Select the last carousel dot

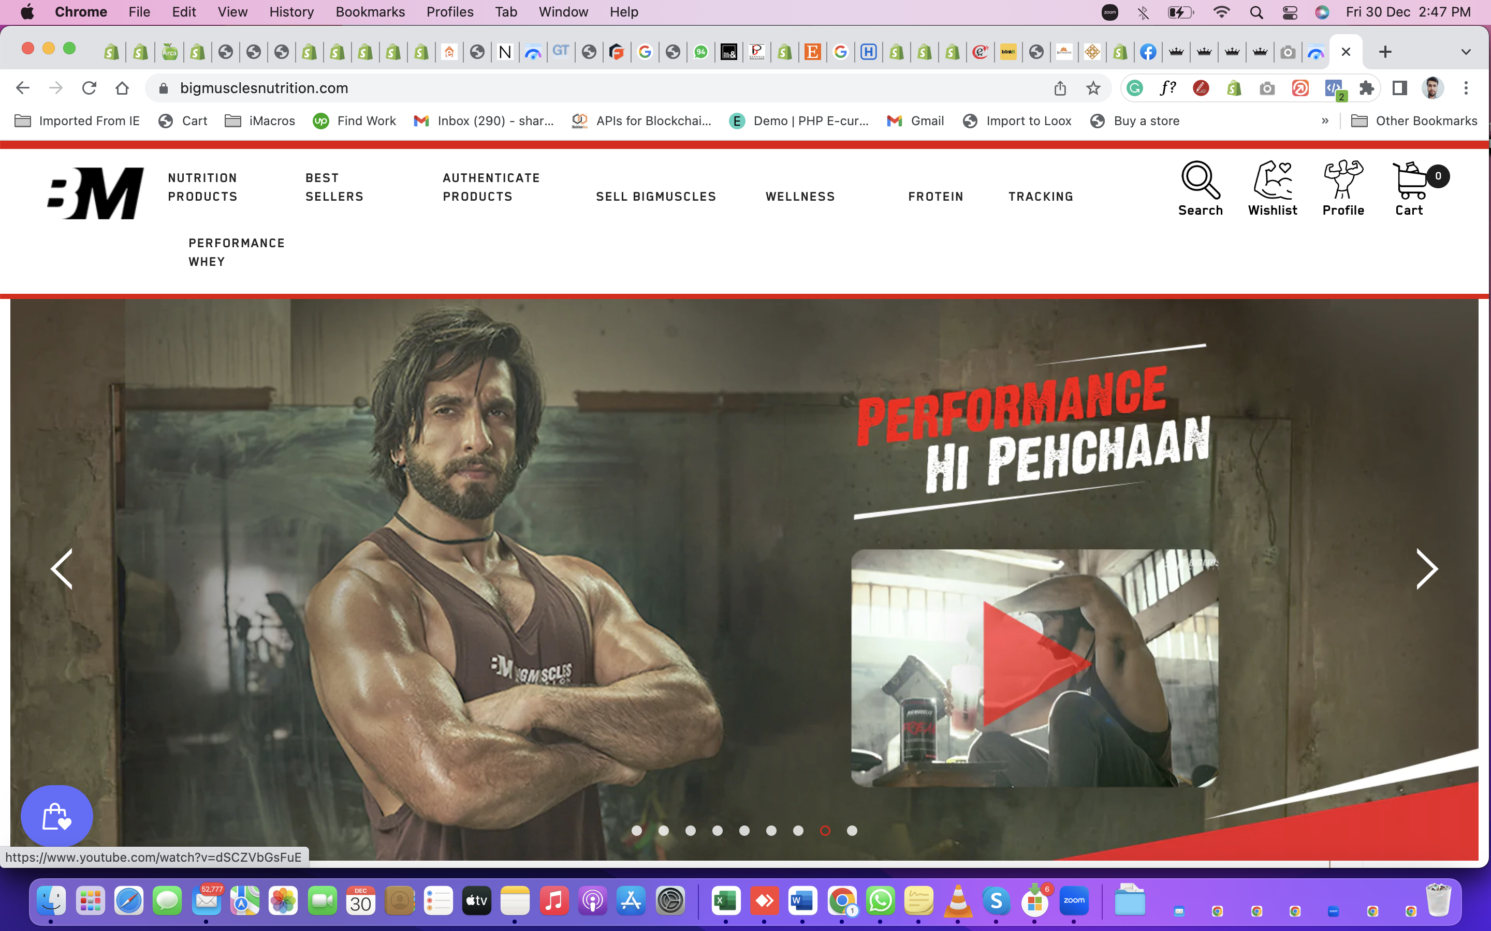(x=852, y=831)
